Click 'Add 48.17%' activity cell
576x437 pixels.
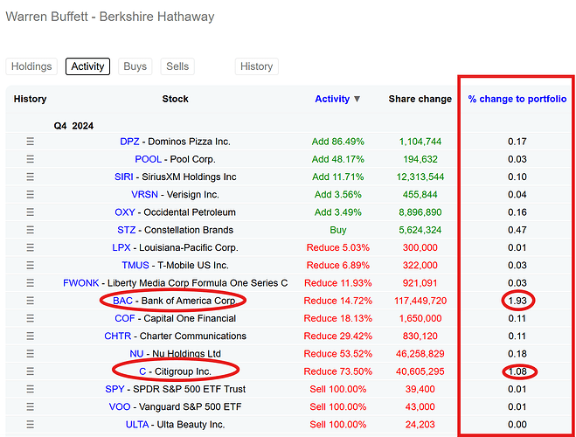click(x=338, y=159)
